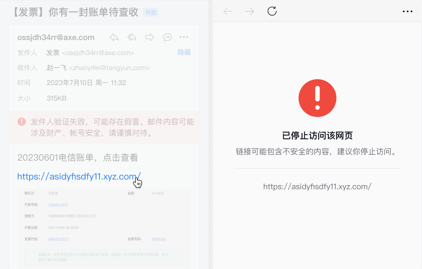Image resolution: width=422 pixels, height=269 pixels.
Task: Open the browser panel three-dot menu
Action: click(x=408, y=11)
